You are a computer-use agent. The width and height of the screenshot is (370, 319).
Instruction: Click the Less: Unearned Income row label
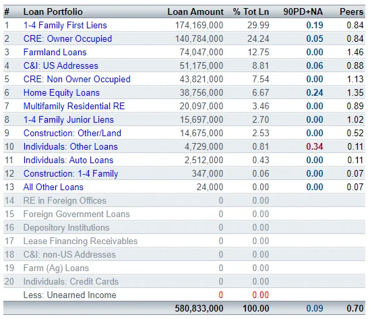(70, 295)
